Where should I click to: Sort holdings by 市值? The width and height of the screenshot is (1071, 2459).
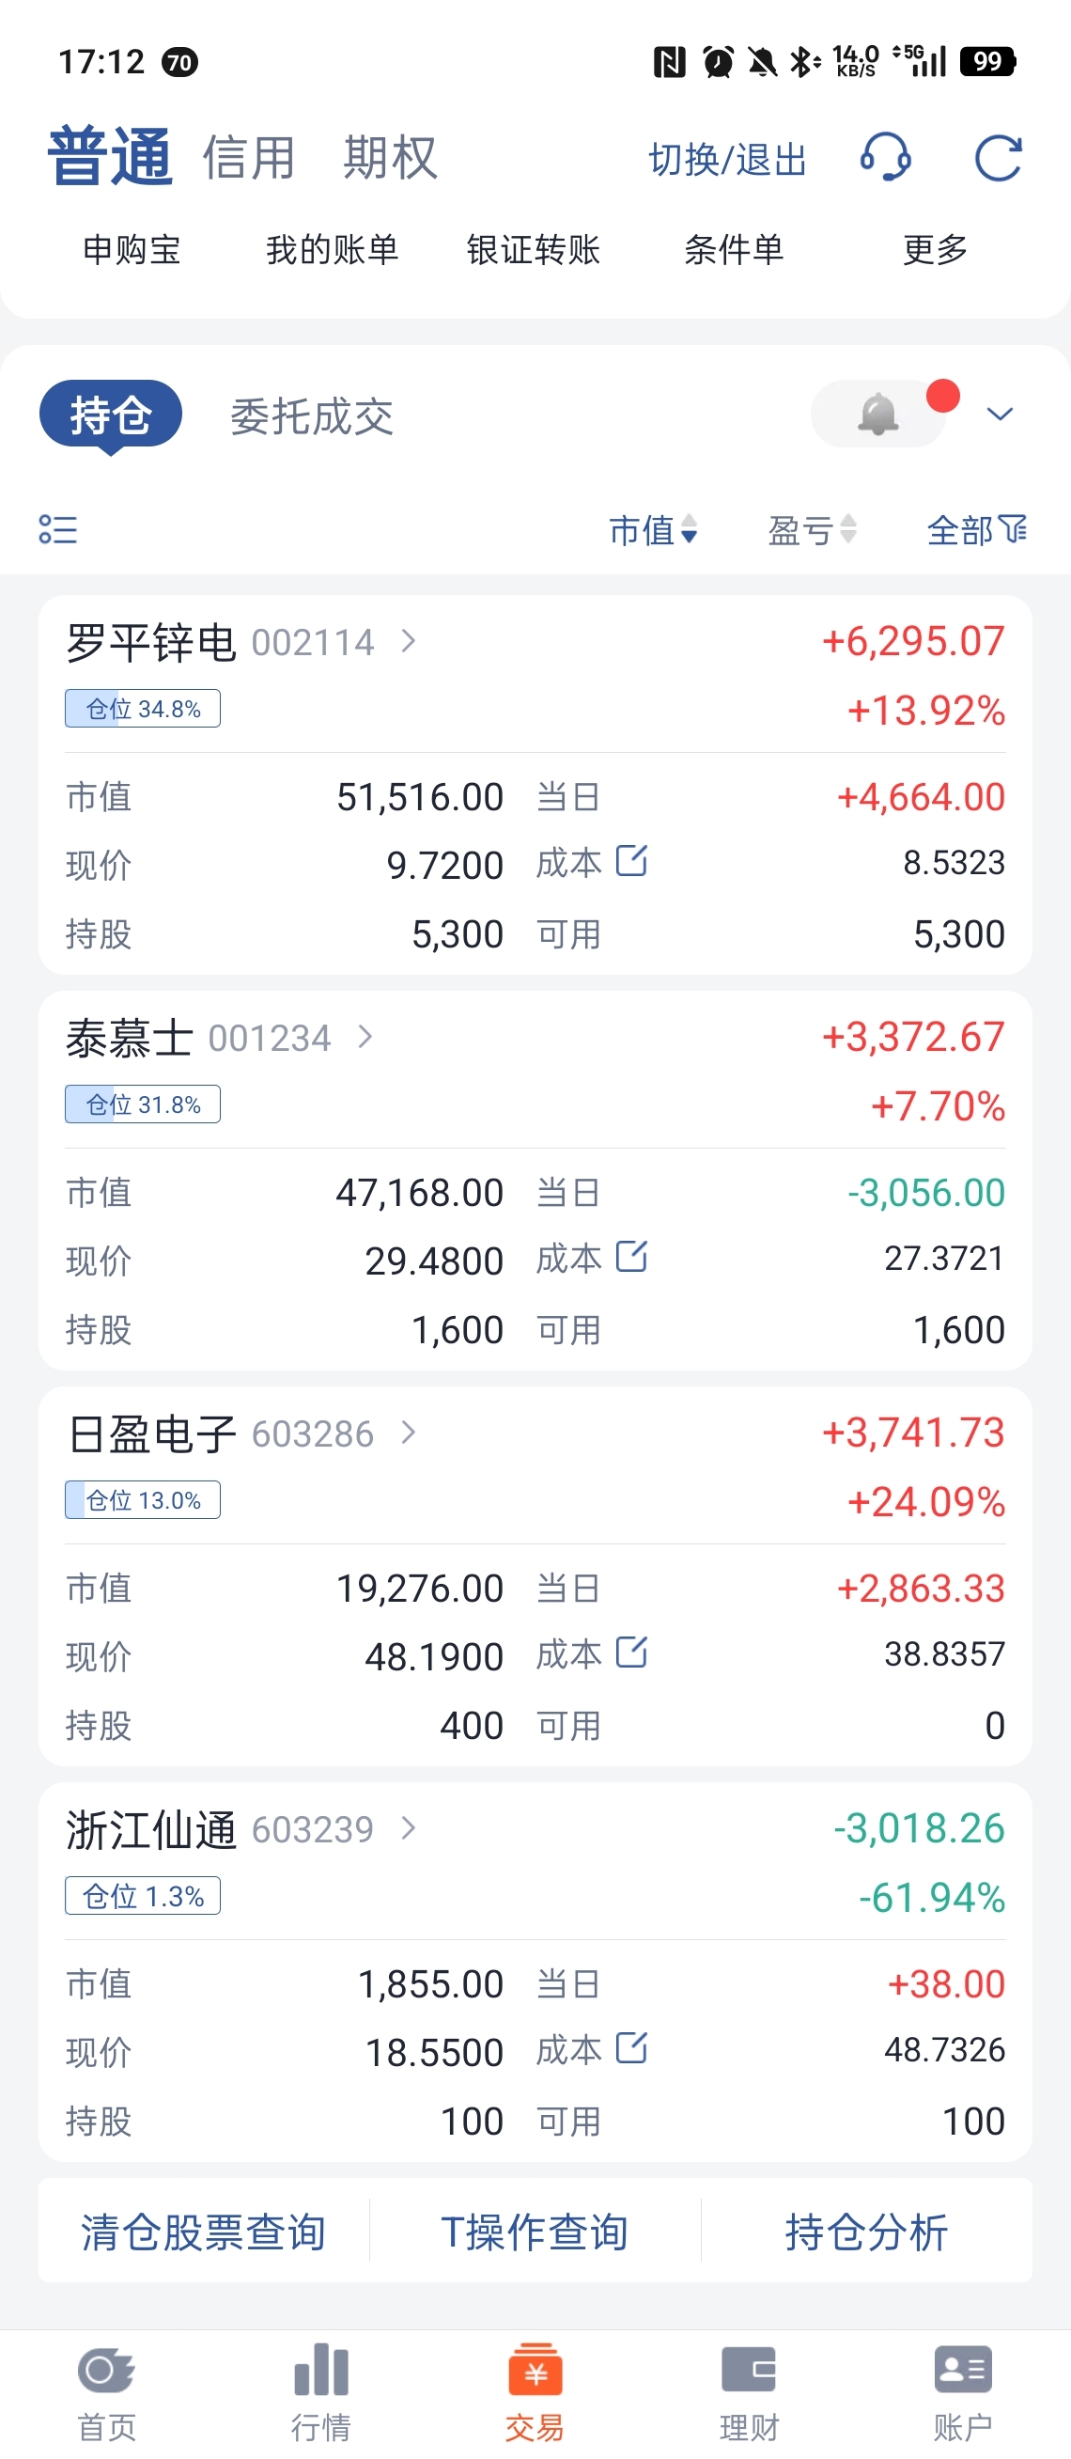(653, 530)
